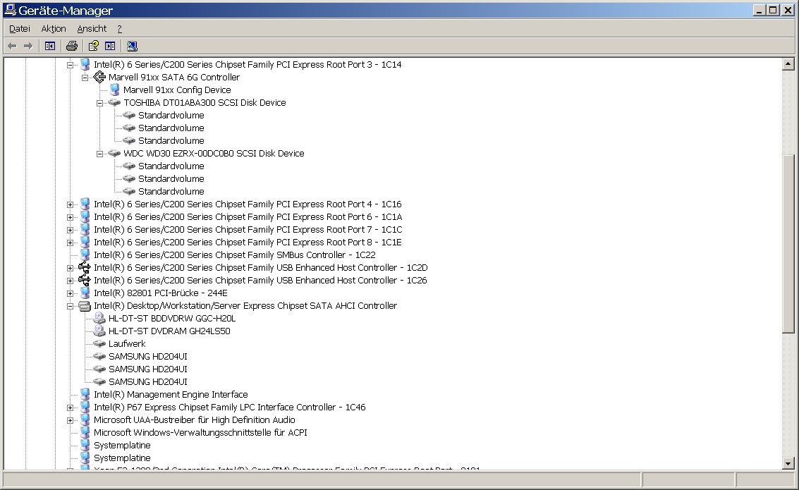The height and width of the screenshot is (490, 799).
Task: Expand USB Enhanced Host Controller 1C2D node
Action: pyautogui.click(x=70, y=268)
